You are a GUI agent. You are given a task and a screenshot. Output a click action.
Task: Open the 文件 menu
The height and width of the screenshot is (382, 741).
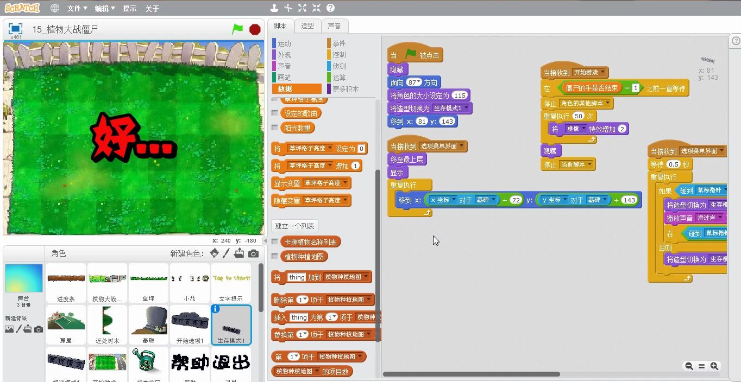[x=76, y=8]
